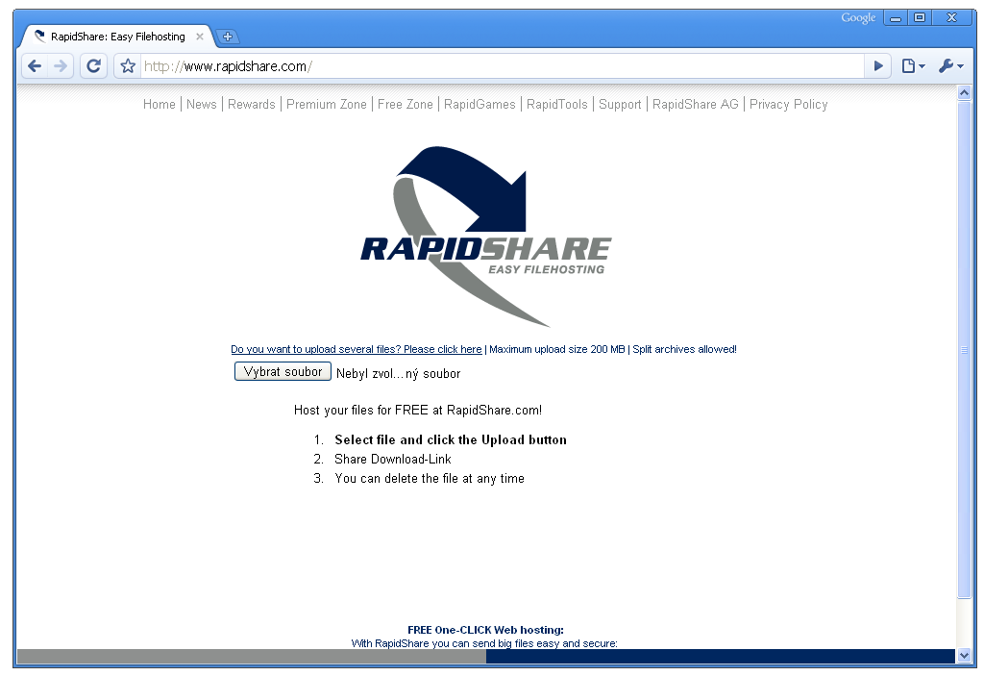Click the scrollbar down arrow
Viewport: 984px width, 676px height.
pyautogui.click(x=965, y=655)
